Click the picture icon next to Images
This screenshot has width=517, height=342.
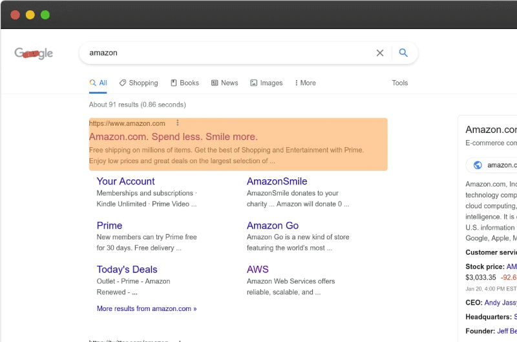tap(253, 83)
